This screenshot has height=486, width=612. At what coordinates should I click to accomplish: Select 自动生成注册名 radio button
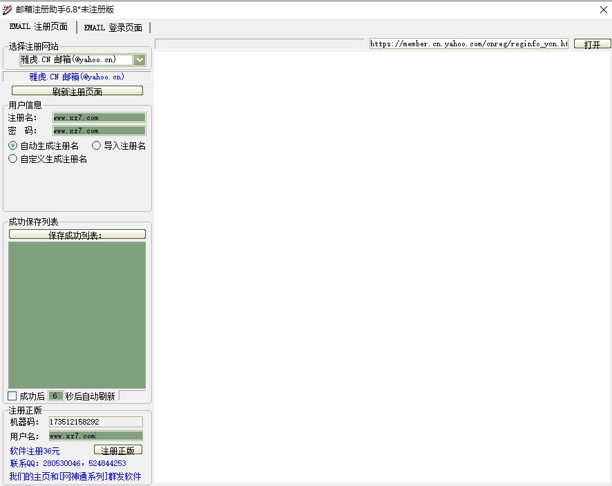point(13,146)
